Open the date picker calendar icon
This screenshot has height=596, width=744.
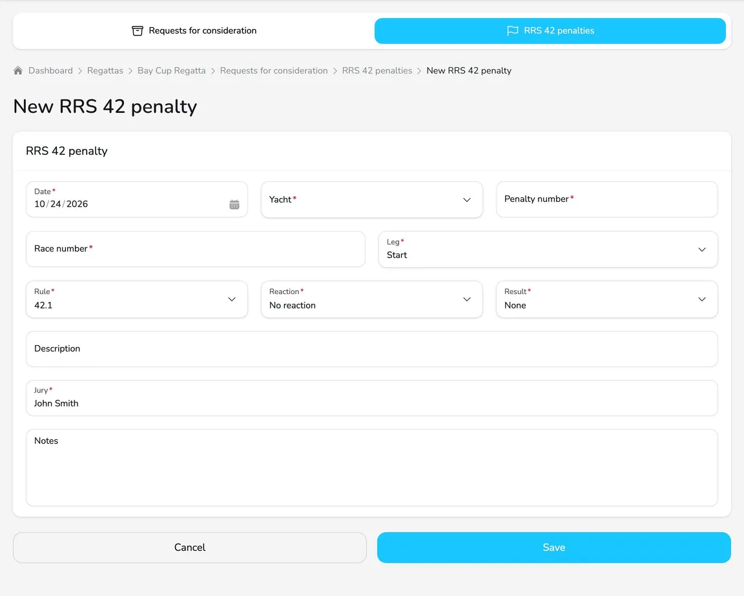pyautogui.click(x=234, y=204)
